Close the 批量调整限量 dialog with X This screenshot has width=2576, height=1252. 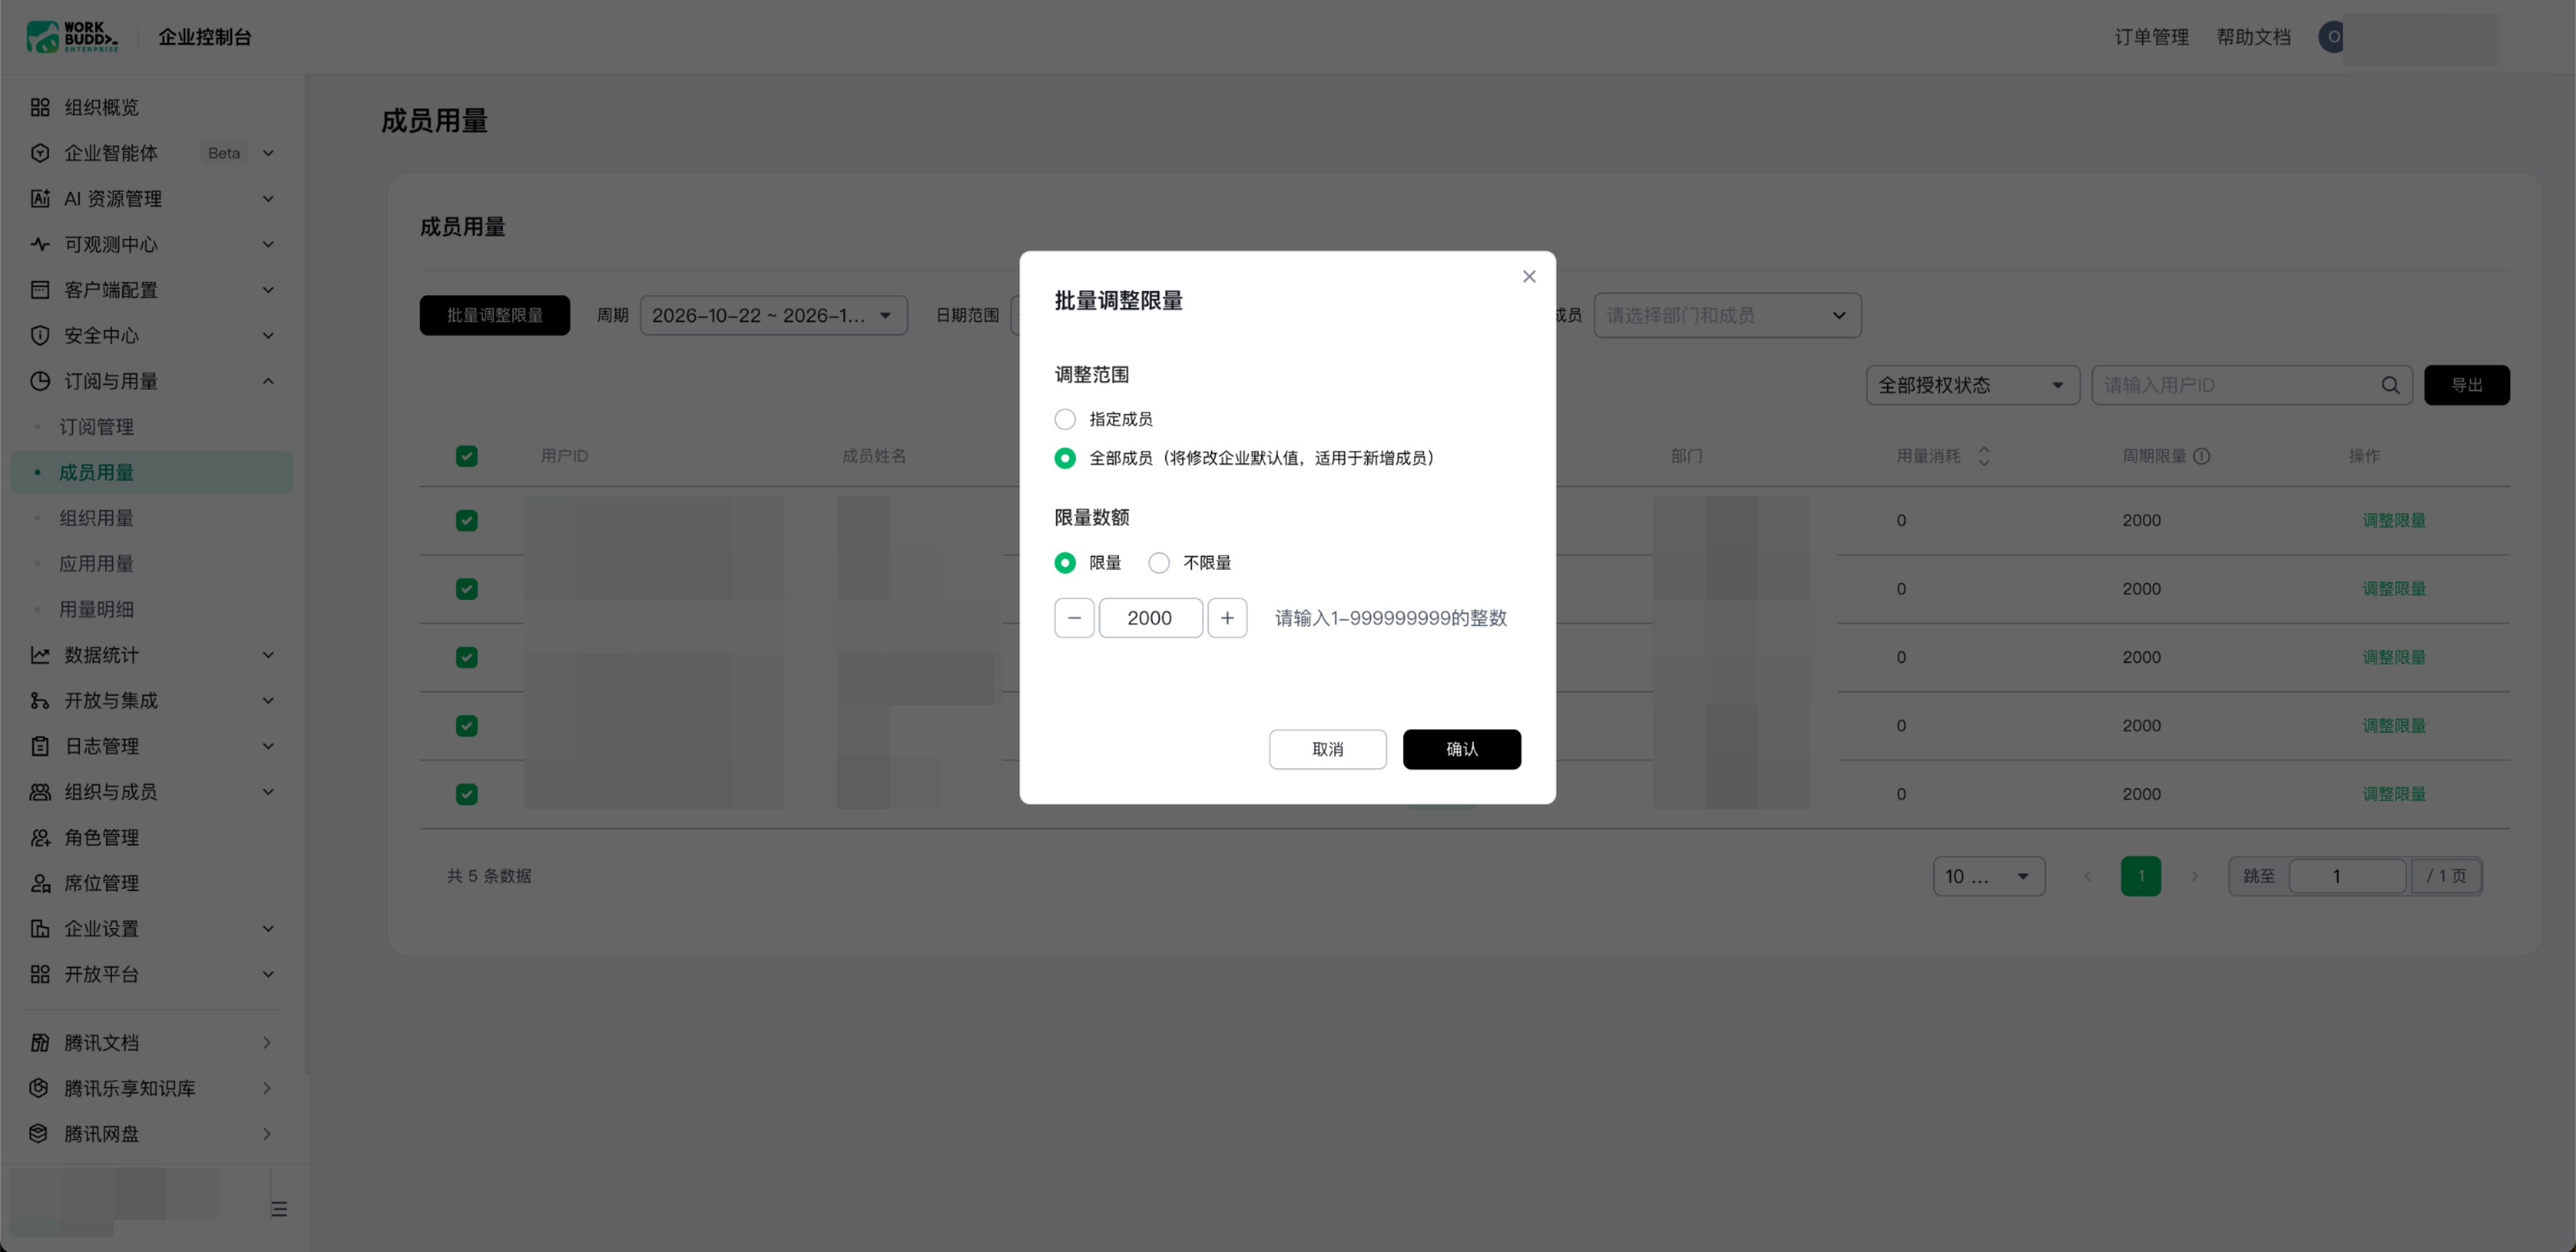[1529, 277]
